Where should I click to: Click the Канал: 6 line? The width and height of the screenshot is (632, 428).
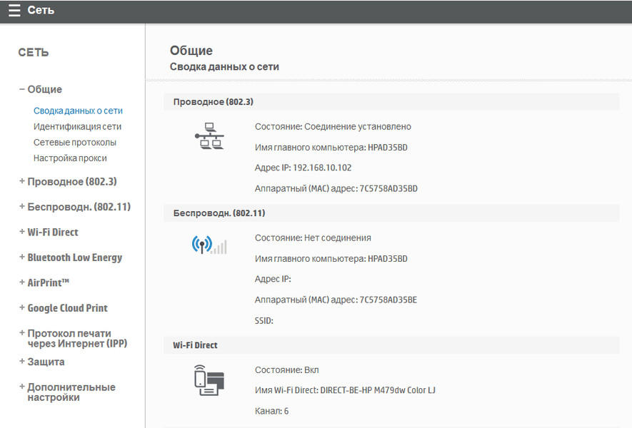(x=271, y=411)
